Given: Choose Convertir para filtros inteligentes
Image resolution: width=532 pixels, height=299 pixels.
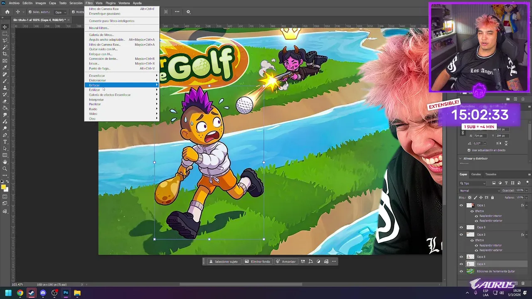Looking at the screenshot, I should (111, 21).
